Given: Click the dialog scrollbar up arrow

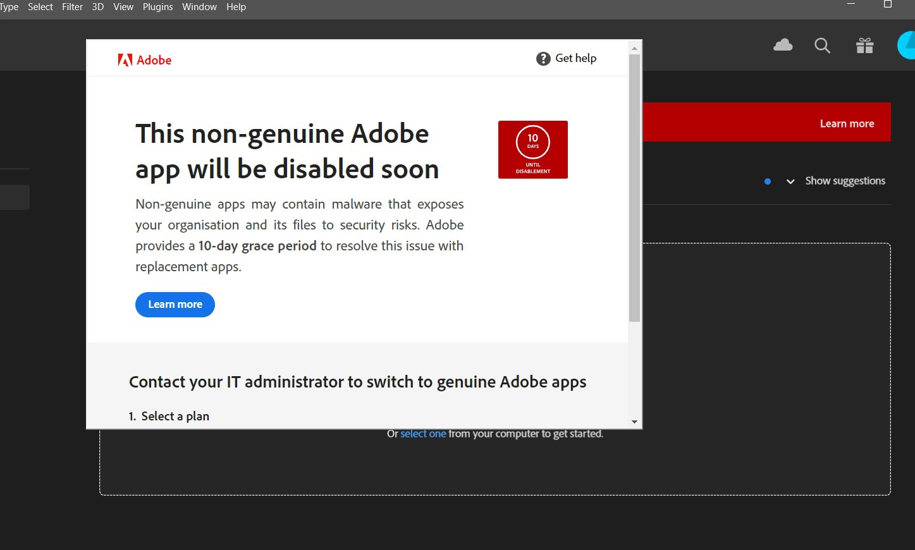Looking at the screenshot, I should [x=634, y=48].
